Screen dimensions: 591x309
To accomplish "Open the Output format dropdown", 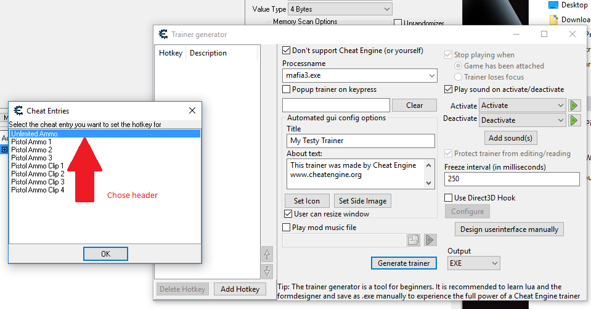I will tap(494, 263).
